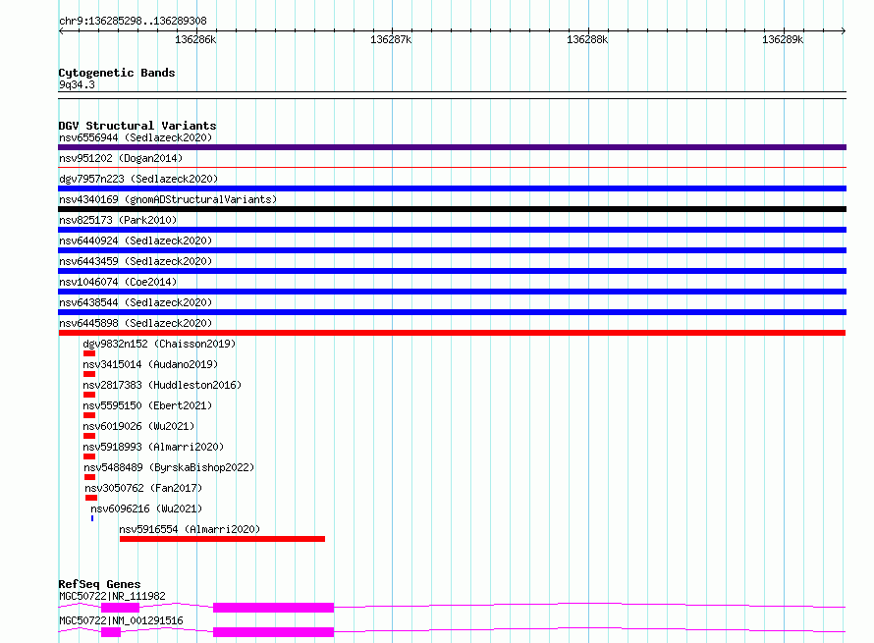This screenshot has height=643, width=874.
Task: Open nsv1046074 (Coe2014) label
Action: point(118,282)
